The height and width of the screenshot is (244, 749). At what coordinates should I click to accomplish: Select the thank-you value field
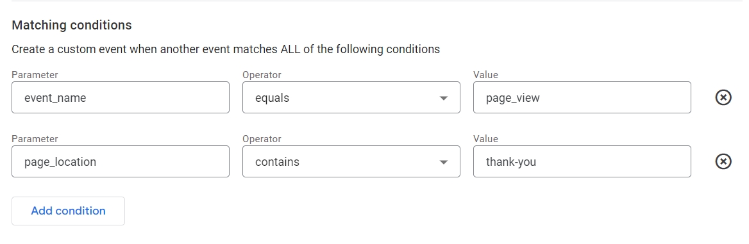582,161
